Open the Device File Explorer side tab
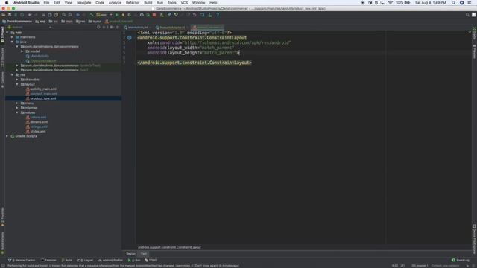The height and width of the screenshot is (268, 477). [x=474, y=239]
